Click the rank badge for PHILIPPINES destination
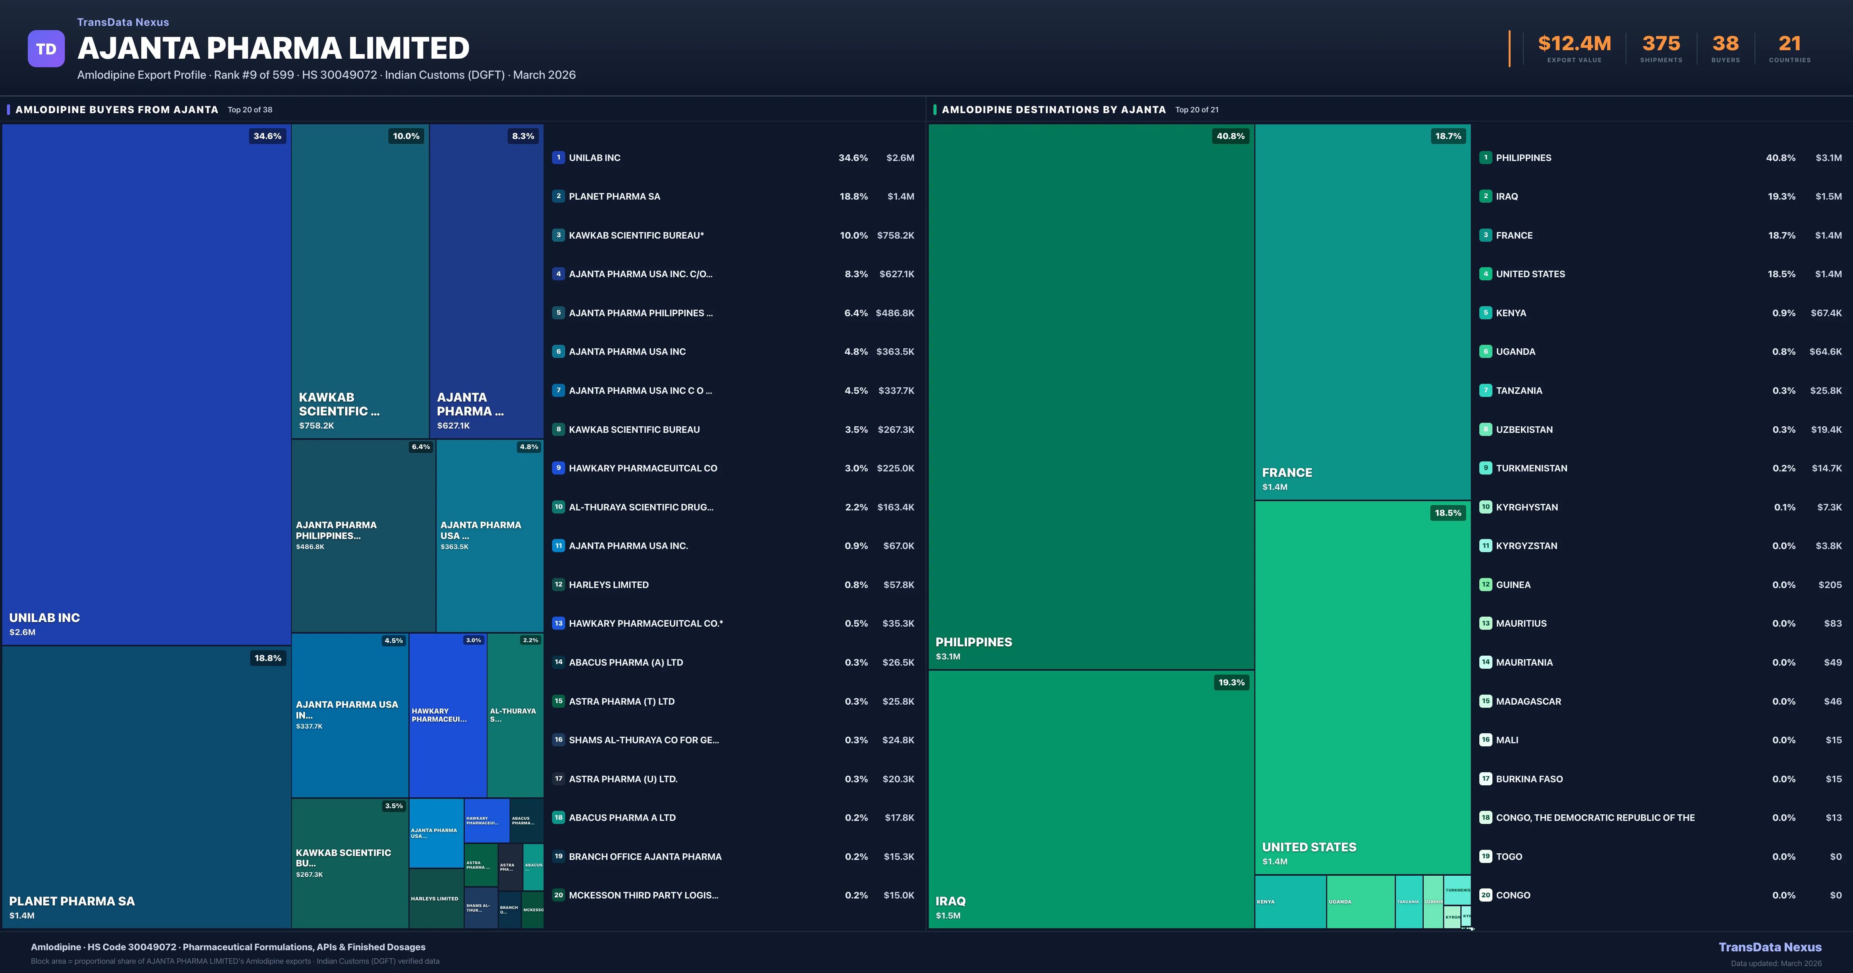The height and width of the screenshot is (973, 1853). click(1486, 158)
